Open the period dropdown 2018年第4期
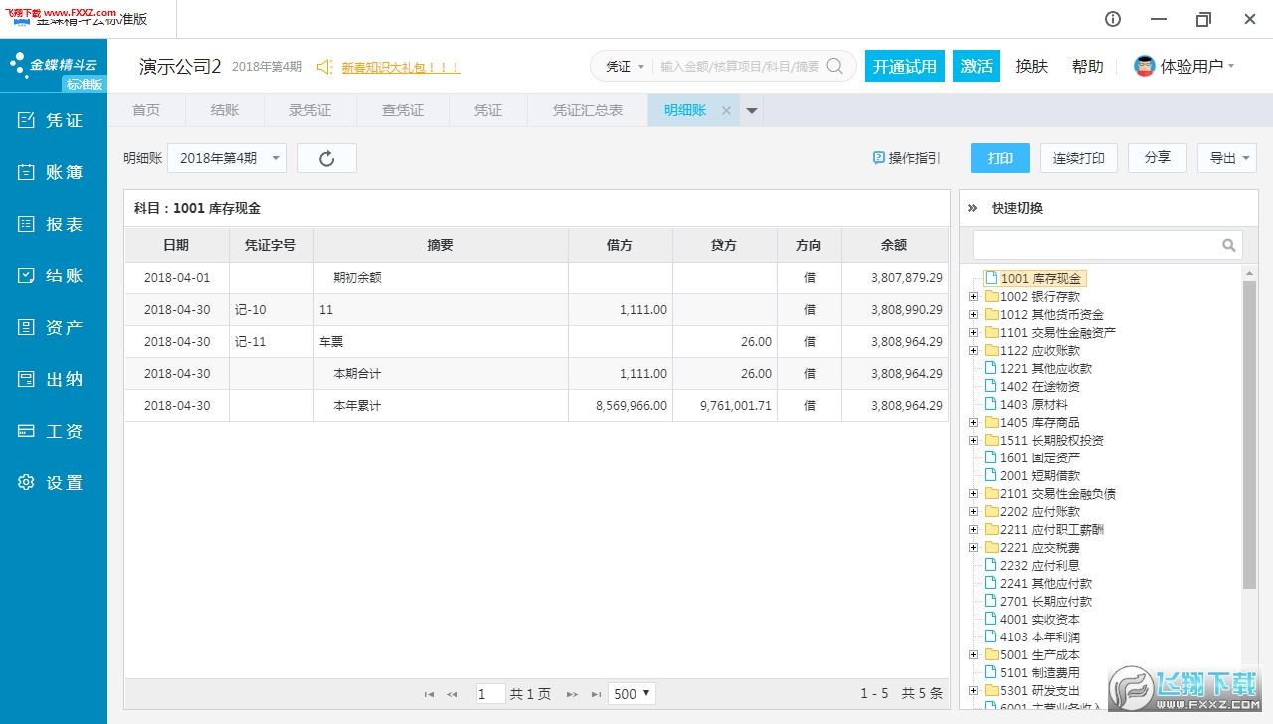The image size is (1273, 724). tap(228, 158)
